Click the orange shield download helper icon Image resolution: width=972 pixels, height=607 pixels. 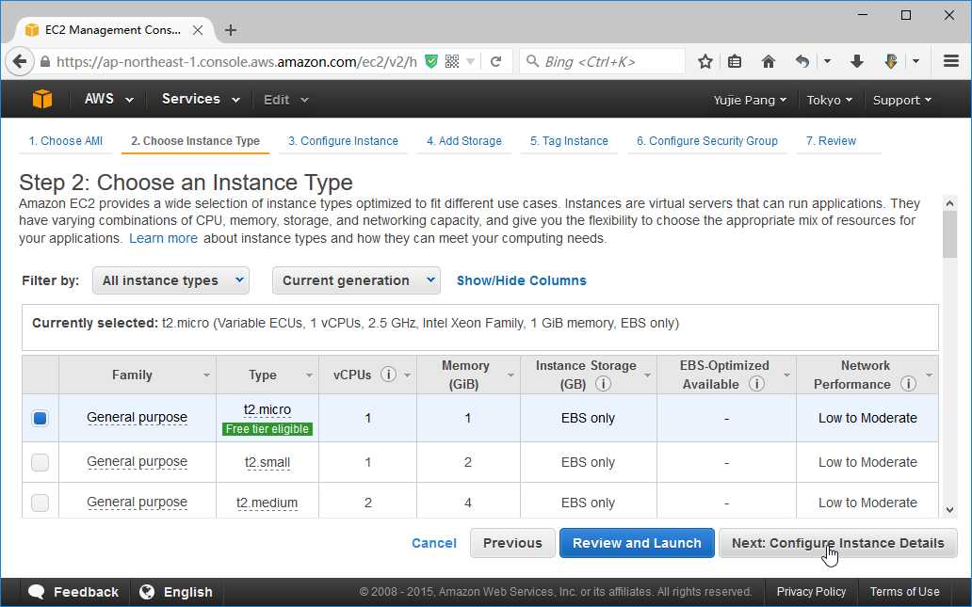coord(891,61)
